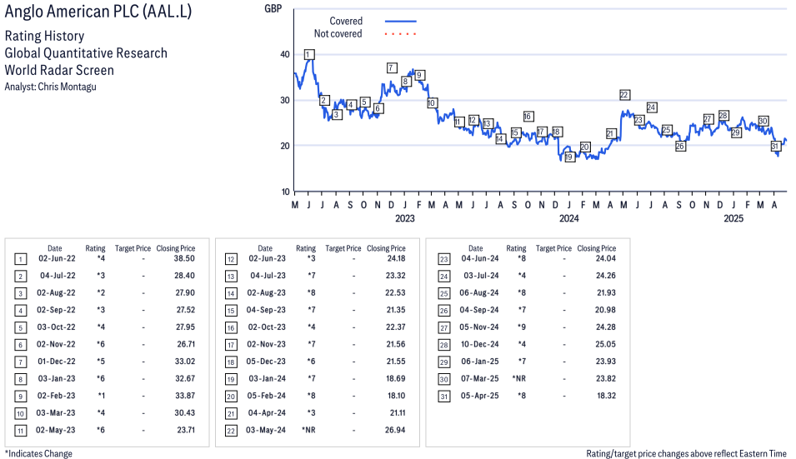The image size is (796, 459).
Task: Click the 2025 year label on the x-axis
Action: (x=733, y=218)
